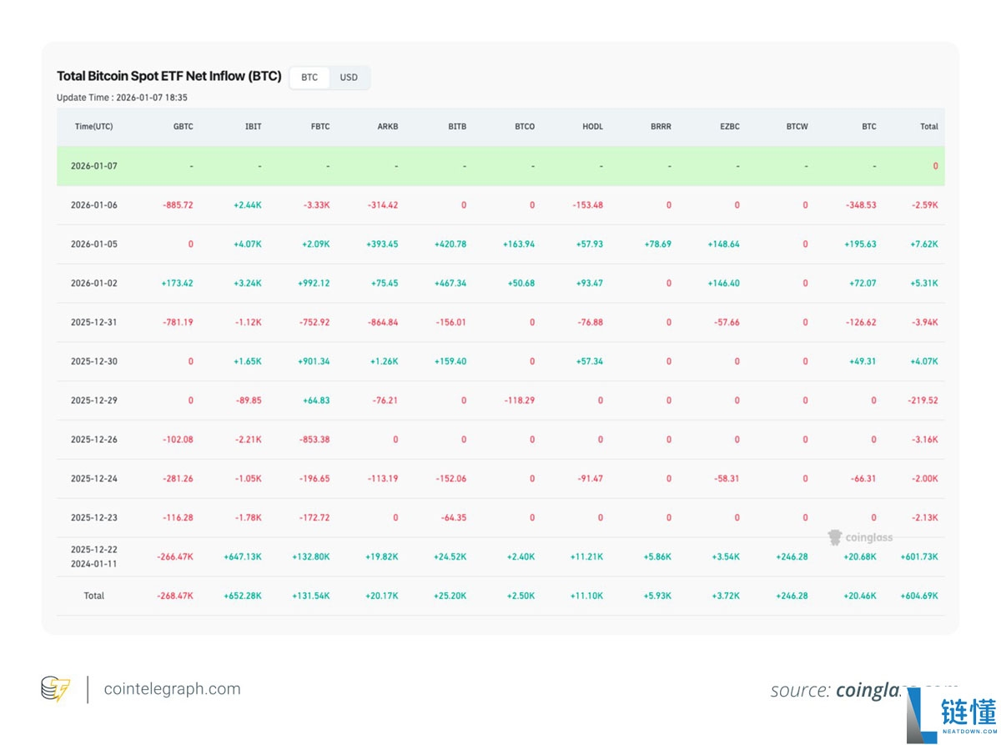Screen dimensions: 1001x745
Task: Click the Total Bitcoin Spot ETF Net Inflow title
Action: 169,76
